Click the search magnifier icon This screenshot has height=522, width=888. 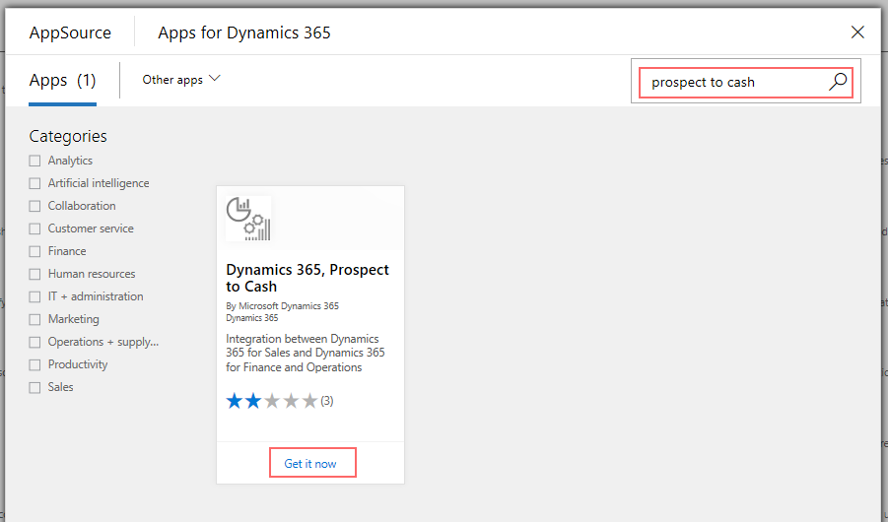(x=838, y=83)
